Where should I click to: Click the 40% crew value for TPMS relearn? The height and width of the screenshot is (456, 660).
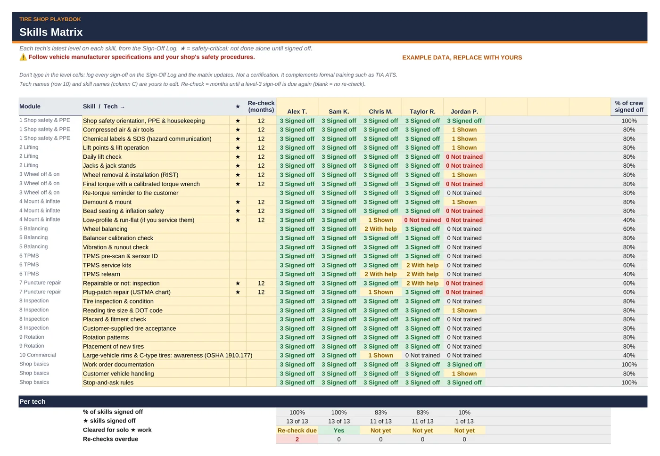629,274
